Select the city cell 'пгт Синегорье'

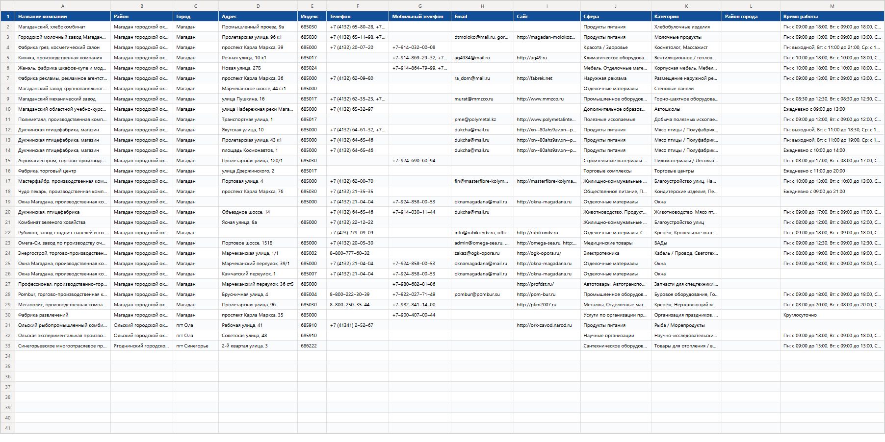(196, 346)
